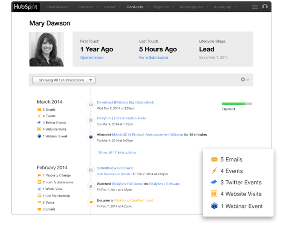Open Download BIGlytics Big Data eBook link

click(125, 102)
